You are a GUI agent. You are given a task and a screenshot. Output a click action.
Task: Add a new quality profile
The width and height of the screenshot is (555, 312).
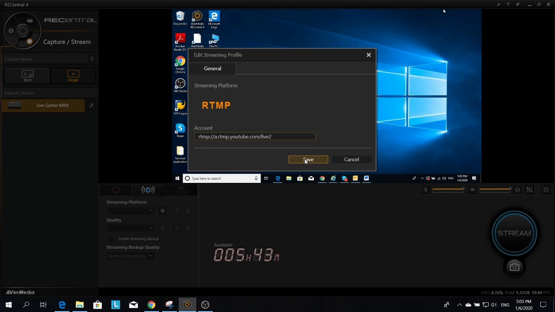click(x=163, y=228)
